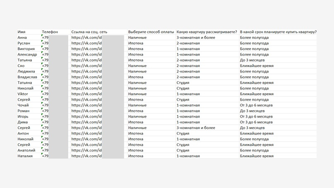The width and height of the screenshot is (334, 188).
Task: Select the name cell "Александр"
Action: point(27,55)
